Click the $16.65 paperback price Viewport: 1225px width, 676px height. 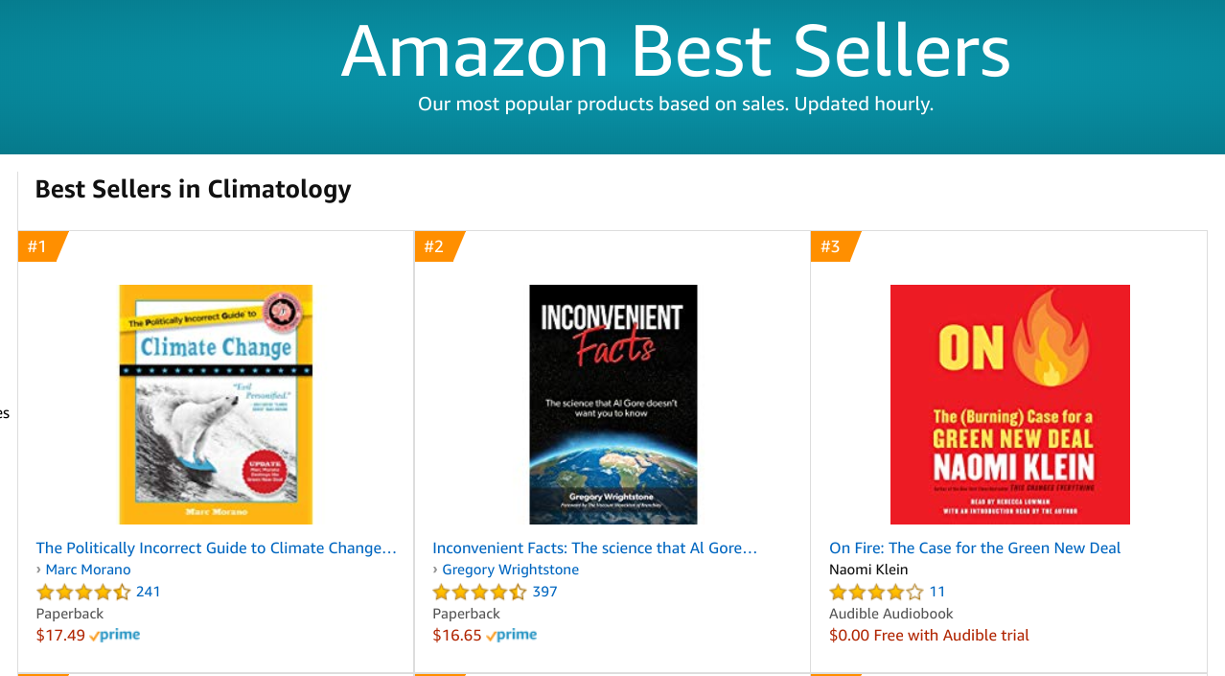(457, 635)
